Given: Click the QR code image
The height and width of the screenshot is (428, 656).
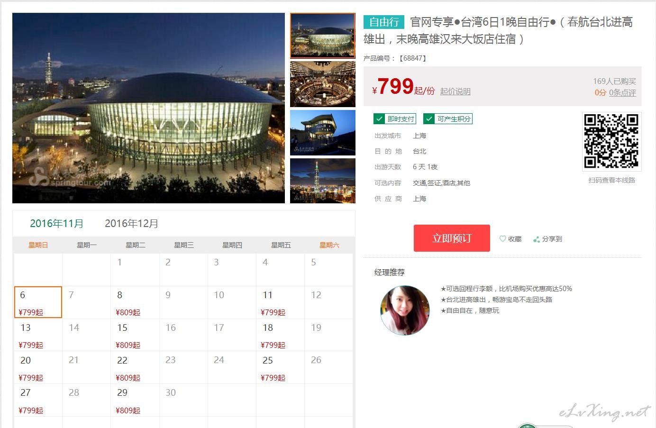Looking at the screenshot, I should pyautogui.click(x=611, y=141).
